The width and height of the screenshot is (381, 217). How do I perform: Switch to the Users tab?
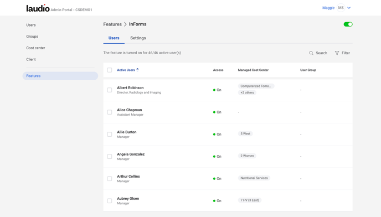(x=114, y=38)
